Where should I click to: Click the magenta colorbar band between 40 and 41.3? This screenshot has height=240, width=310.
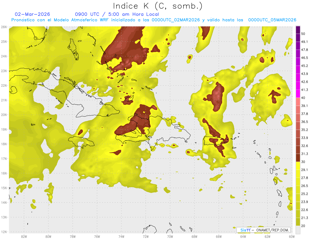click(x=298, y=94)
